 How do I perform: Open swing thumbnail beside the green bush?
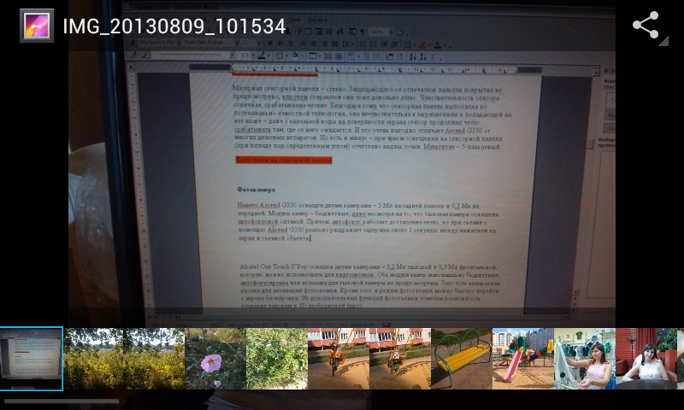(x=339, y=359)
